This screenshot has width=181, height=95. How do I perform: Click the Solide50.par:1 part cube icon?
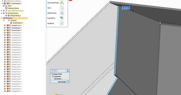tap(8, 30)
